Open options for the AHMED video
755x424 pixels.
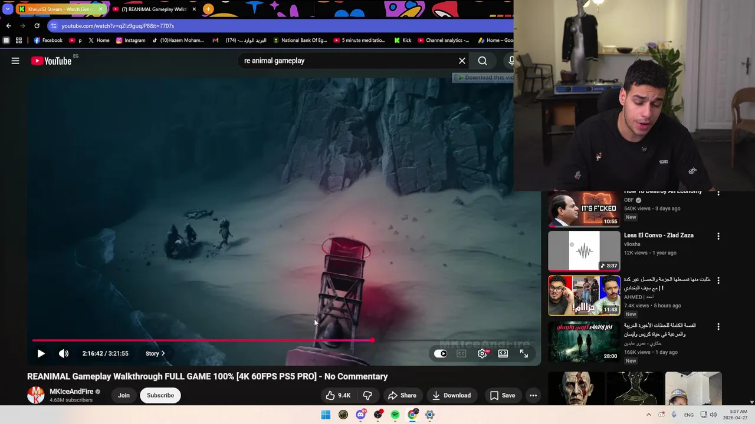pos(718,281)
